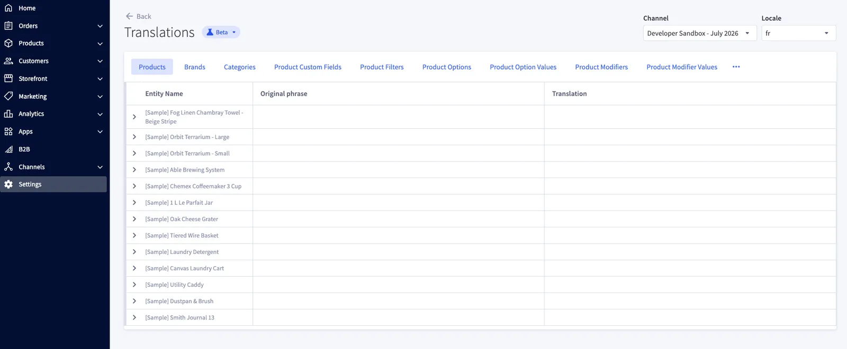
Task: Click the Channels network icon
Action: 8,167
